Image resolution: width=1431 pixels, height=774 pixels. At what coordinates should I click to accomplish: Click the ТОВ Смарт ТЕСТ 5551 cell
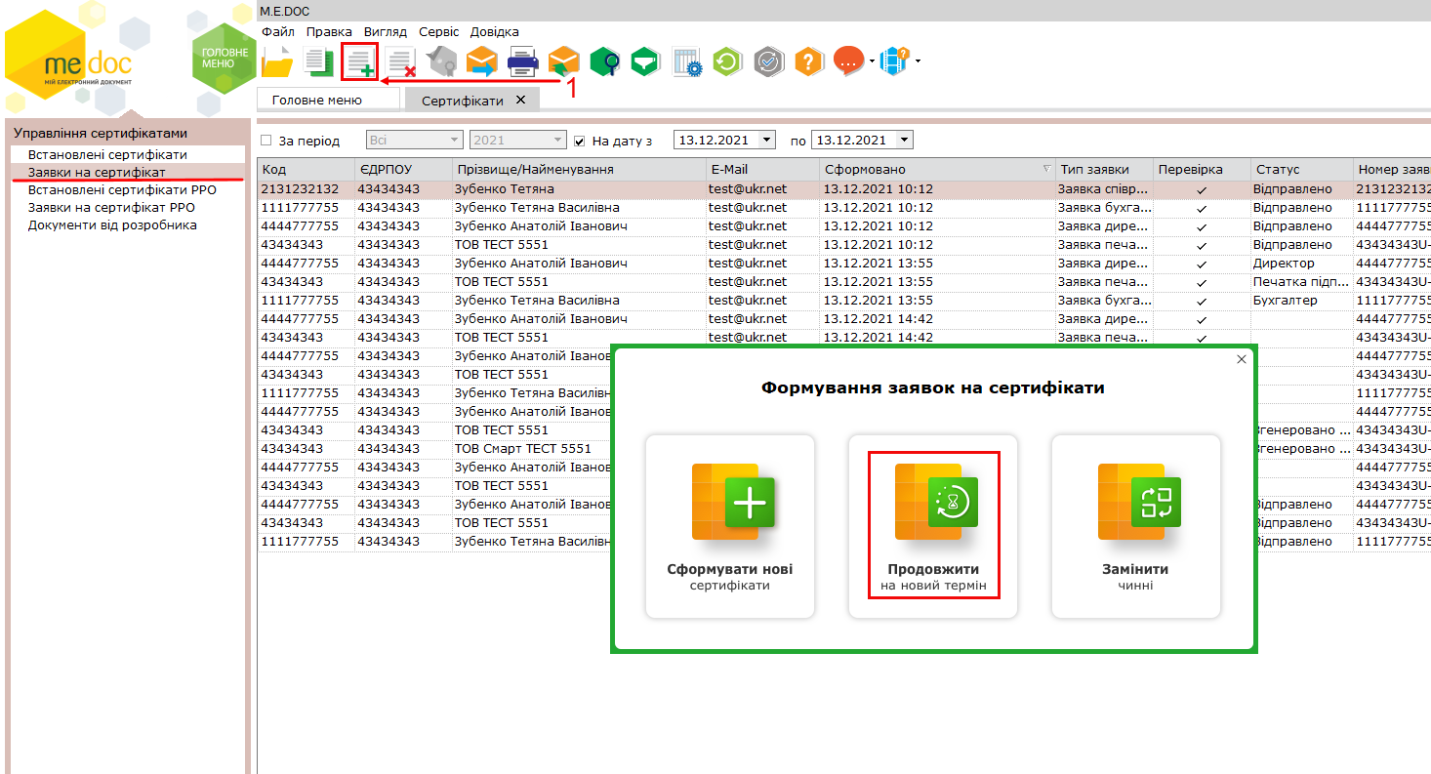532,448
